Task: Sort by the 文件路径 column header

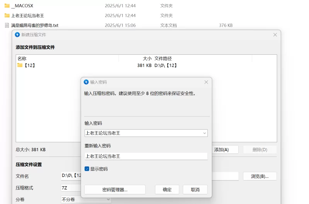Action: pyautogui.click(x=202, y=59)
